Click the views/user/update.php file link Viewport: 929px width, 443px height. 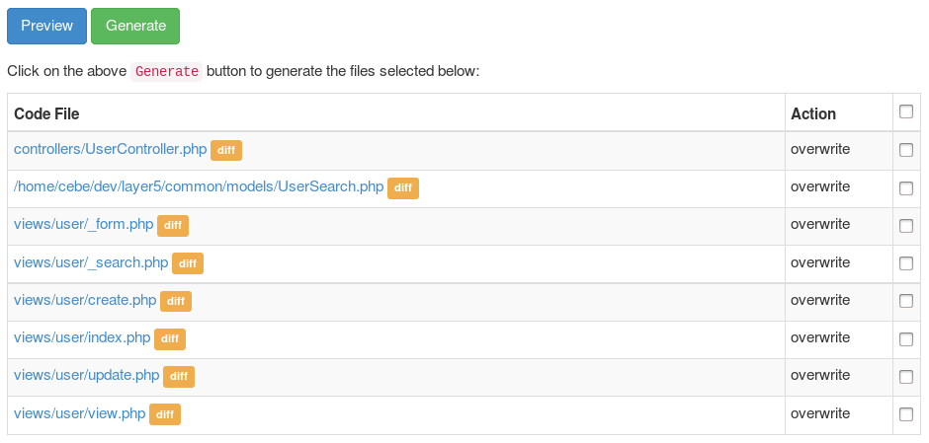tap(86, 375)
